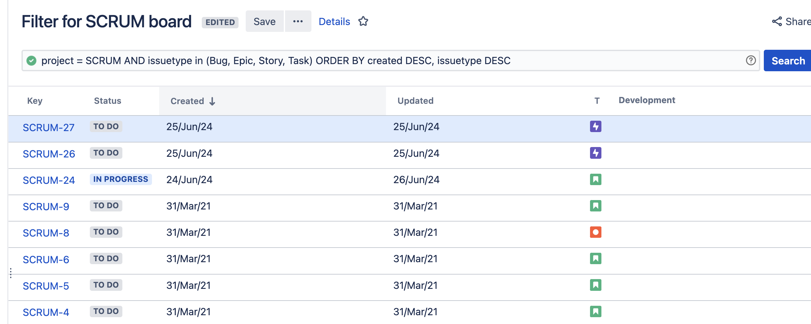Click the share icon
The width and height of the screenshot is (811, 324).
pyautogui.click(x=777, y=21)
